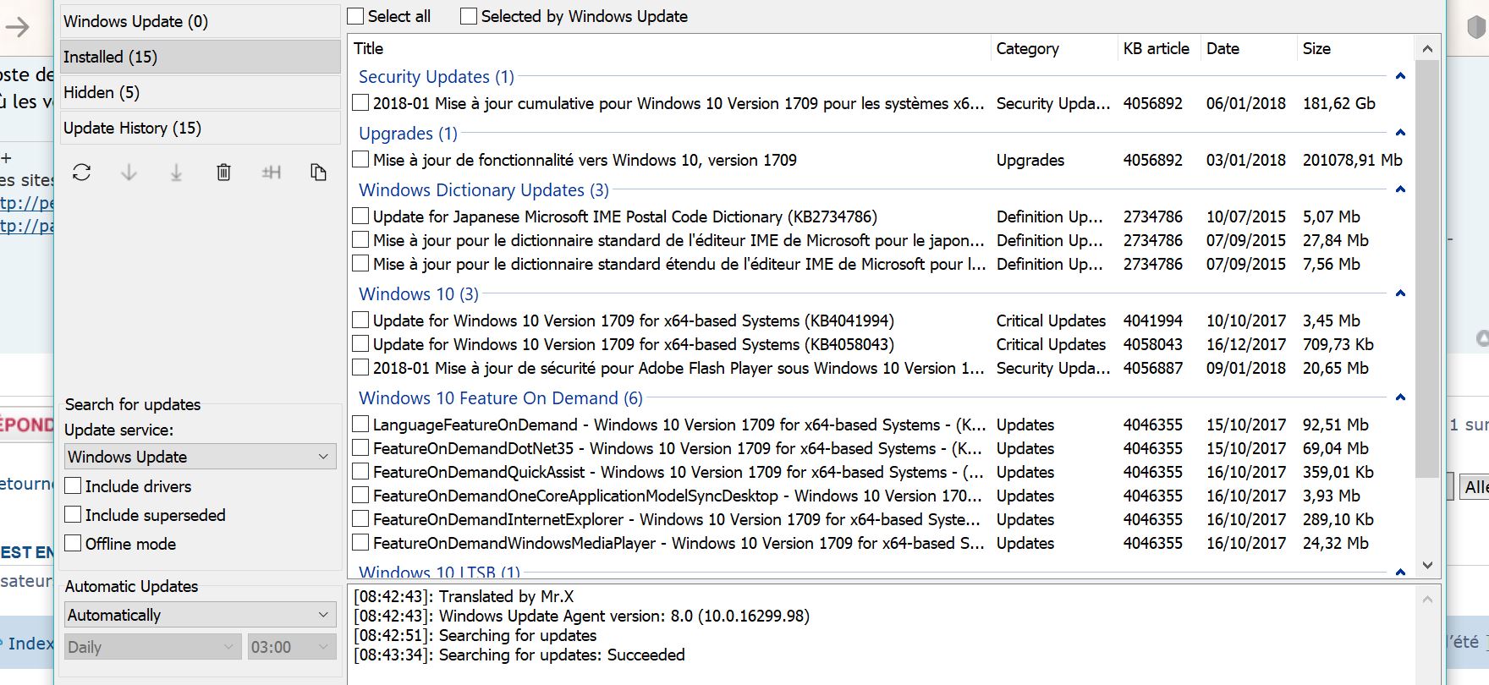Viewport: 1489px width, 685px height.
Task: Click the 201078,91 Mb size cell
Action: point(1353,160)
